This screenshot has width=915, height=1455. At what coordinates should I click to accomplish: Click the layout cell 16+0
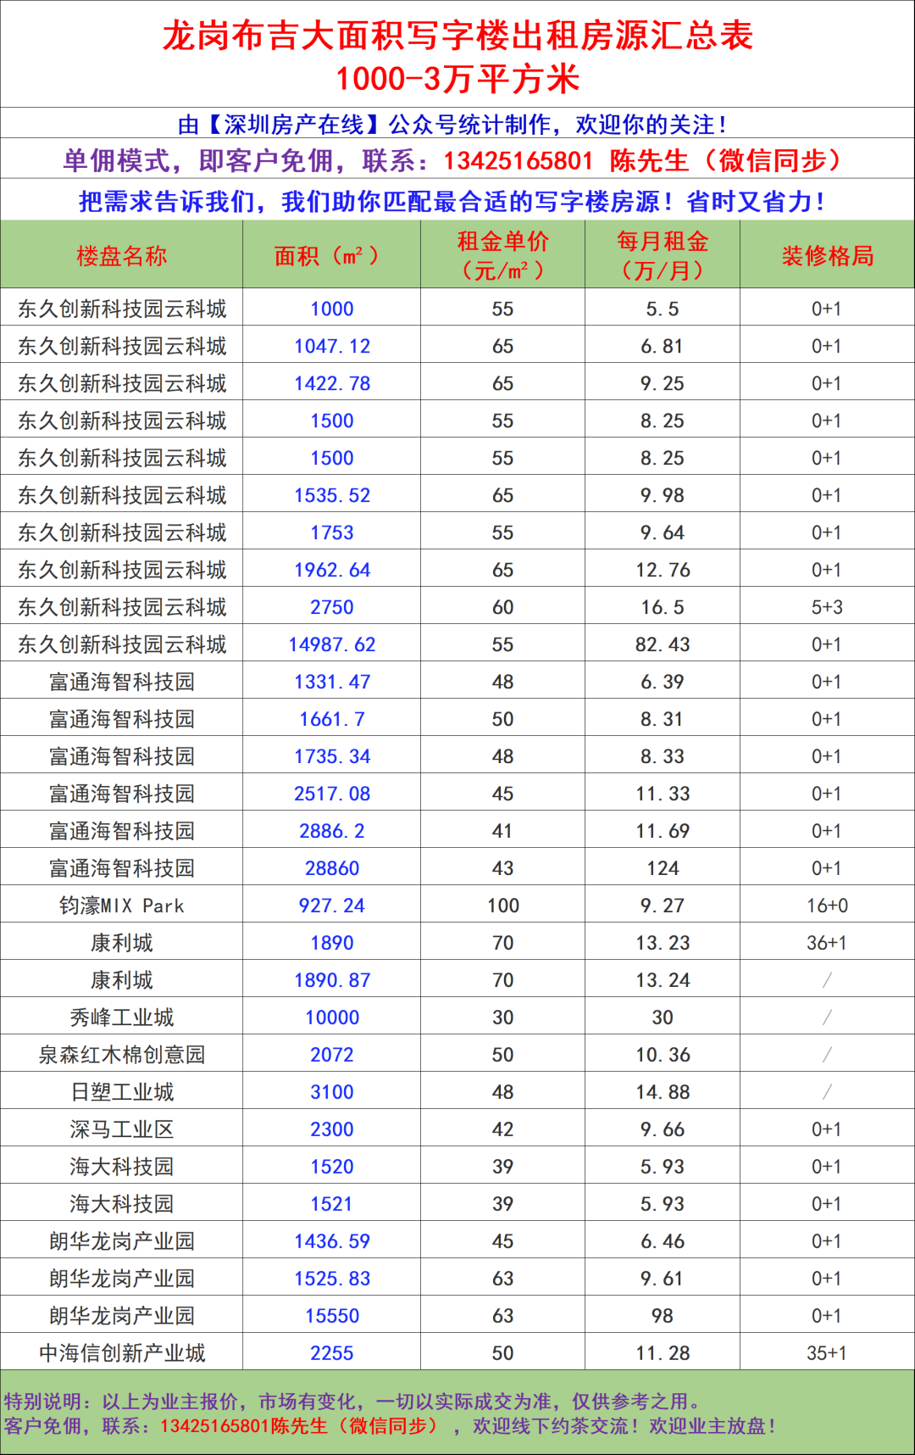click(x=827, y=906)
